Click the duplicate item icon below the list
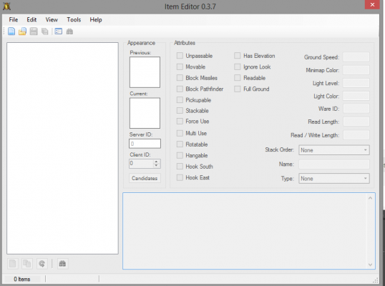 click(27, 264)
